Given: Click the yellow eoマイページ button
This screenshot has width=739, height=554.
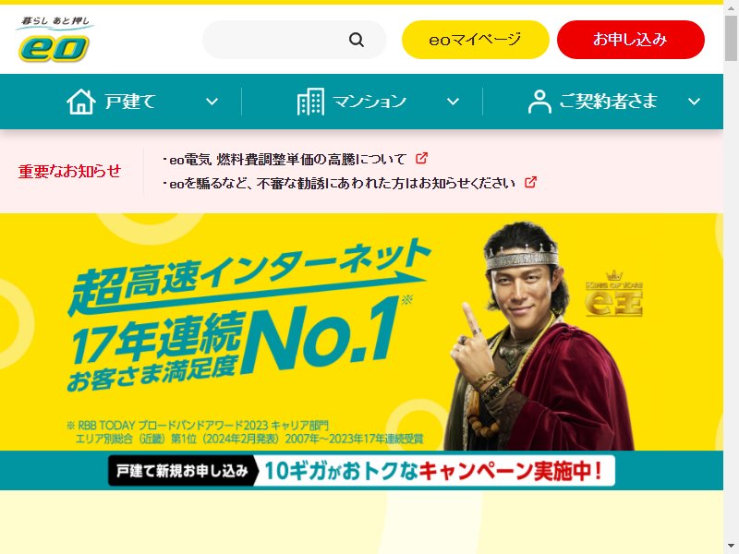Looking at the screenshot, I should (475, 40).
